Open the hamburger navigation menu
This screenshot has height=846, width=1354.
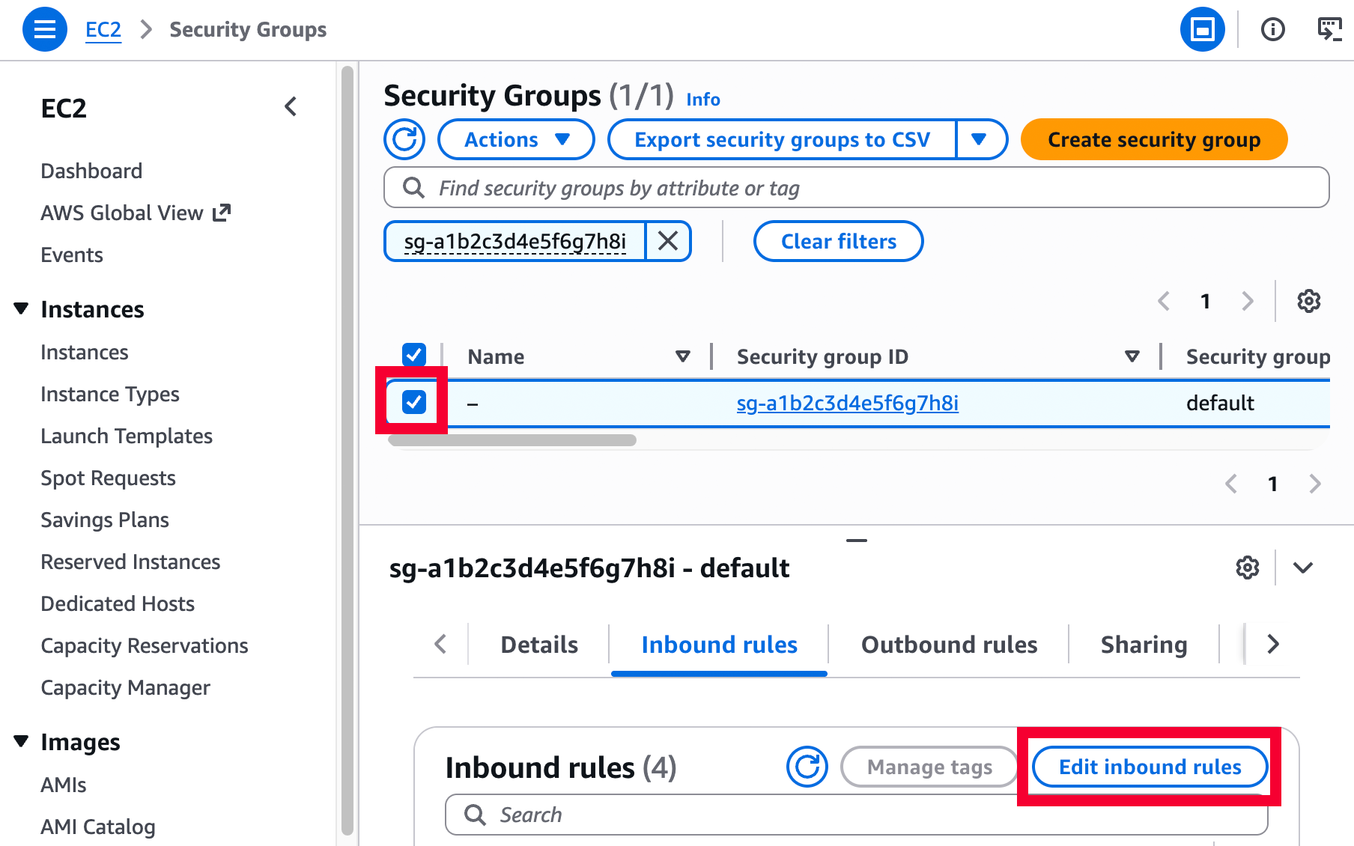coord(45,30)
